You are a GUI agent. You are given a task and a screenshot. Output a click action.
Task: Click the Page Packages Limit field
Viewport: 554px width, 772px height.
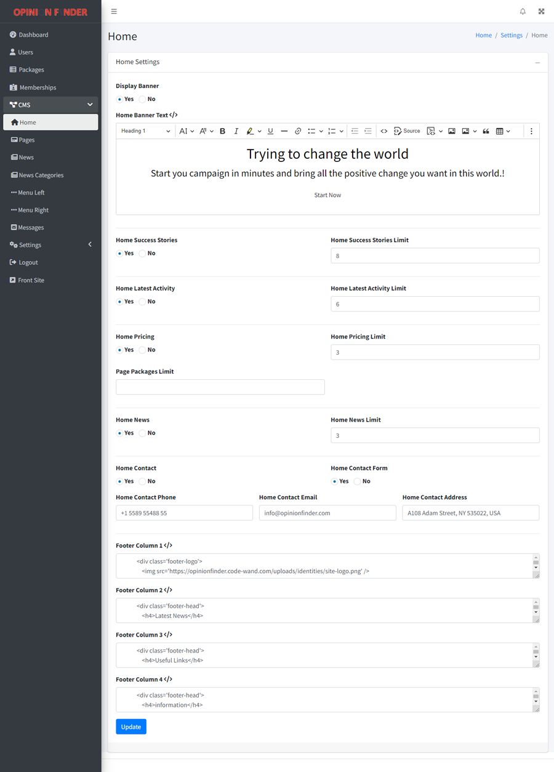coord(220,387)
